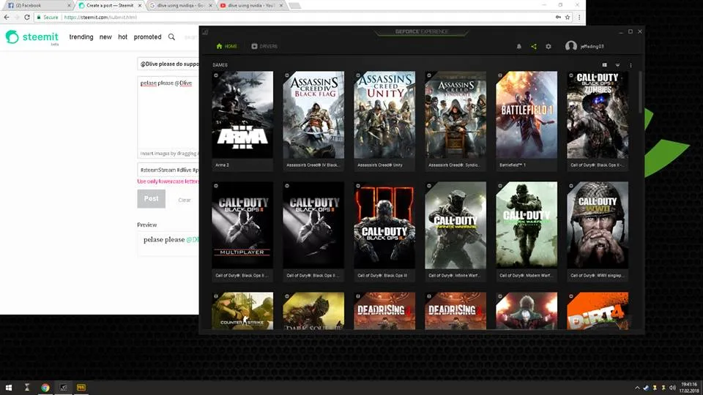
Task: Open Call of Duty Modern Warfare tile
Action: 527,231
